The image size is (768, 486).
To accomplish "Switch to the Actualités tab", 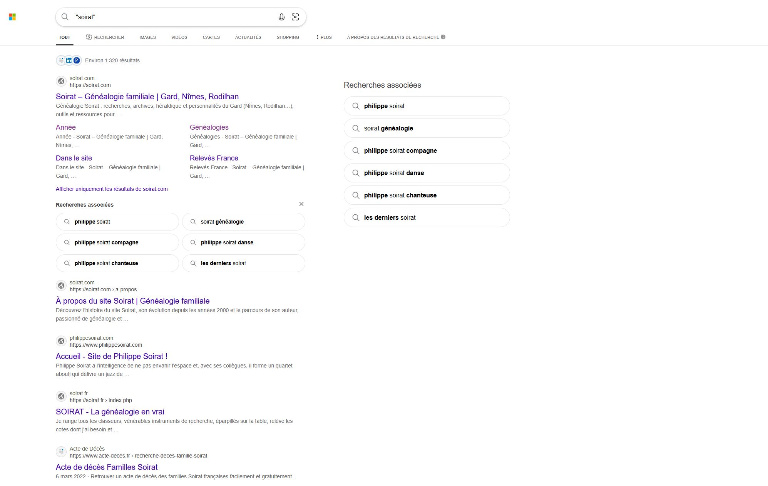I will [248, 37].
